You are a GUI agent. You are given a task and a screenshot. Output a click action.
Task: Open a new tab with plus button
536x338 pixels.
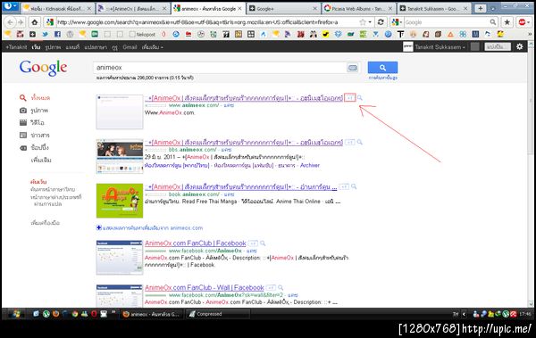coord(481,9)
